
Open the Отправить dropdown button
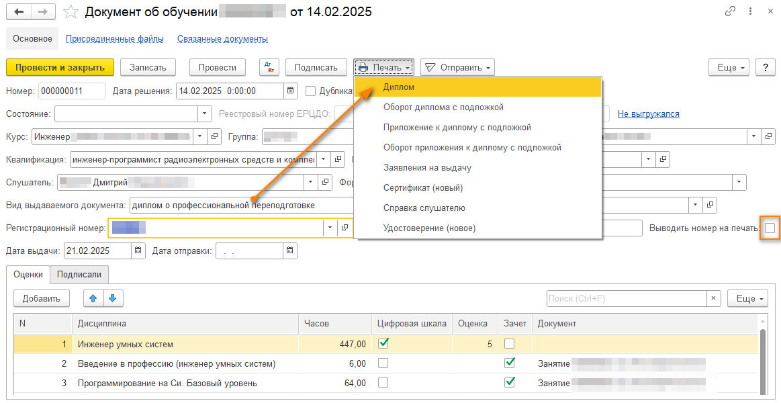click(x=457, y=67)
